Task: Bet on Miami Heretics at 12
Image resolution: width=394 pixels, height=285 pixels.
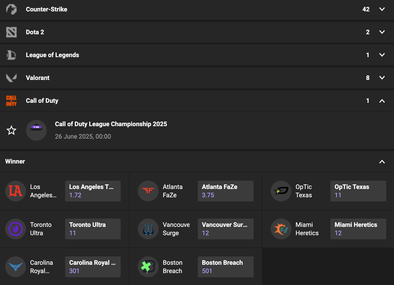Action: (358, 229)
